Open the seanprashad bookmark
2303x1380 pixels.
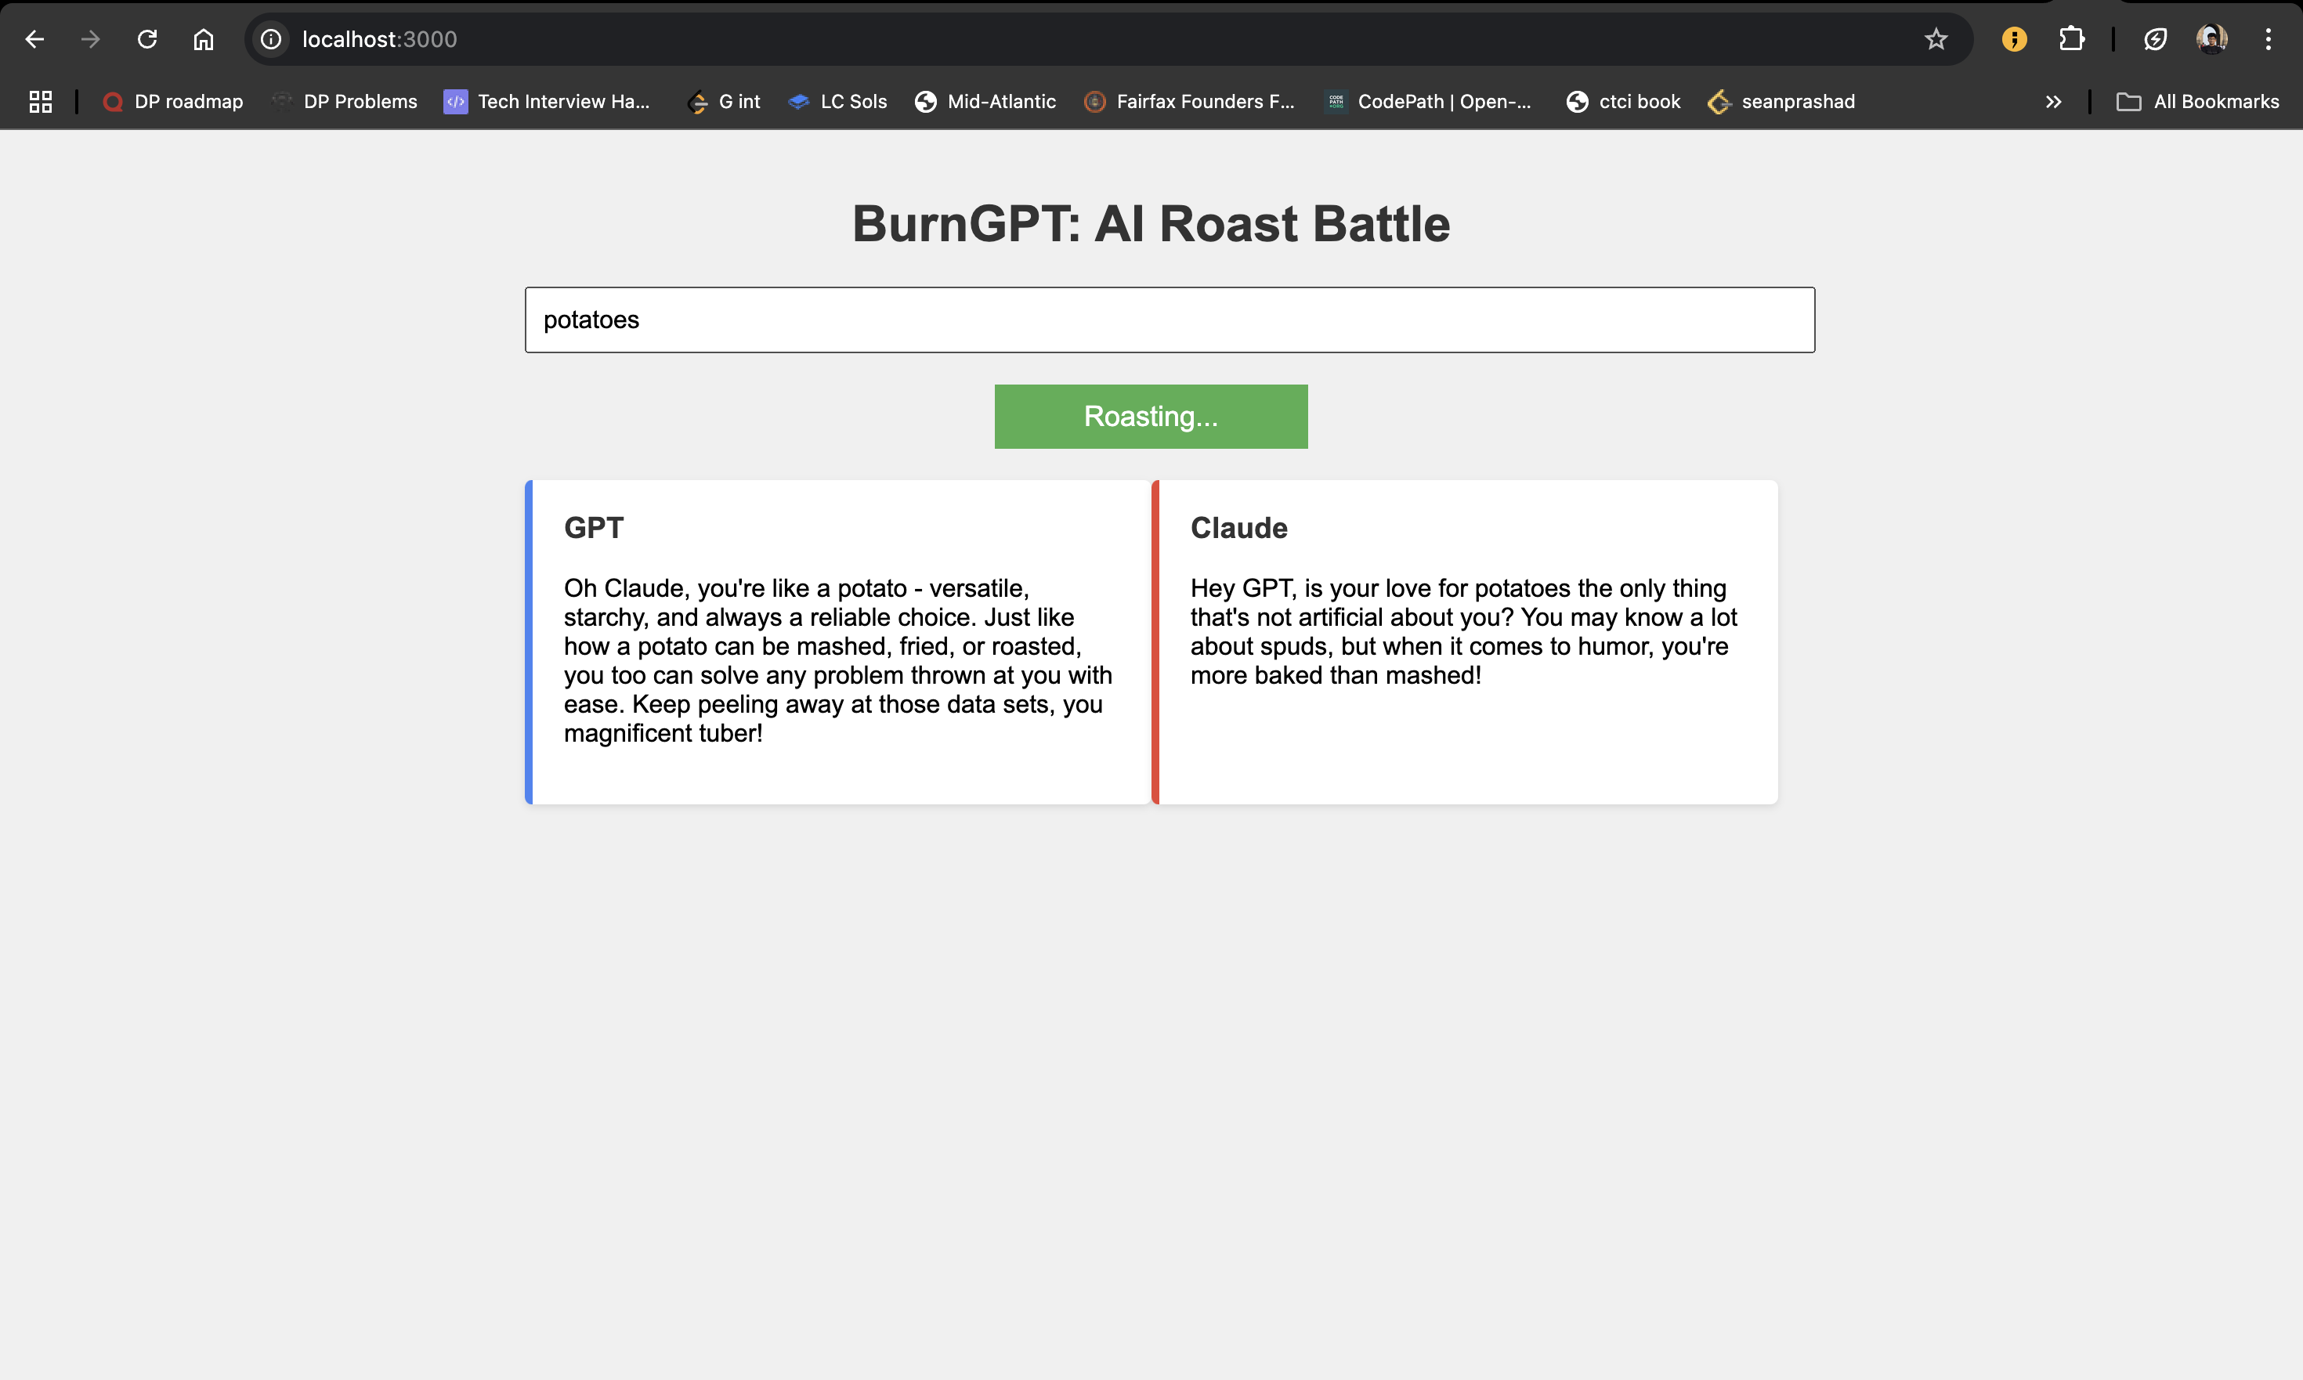coord(1781,101)
